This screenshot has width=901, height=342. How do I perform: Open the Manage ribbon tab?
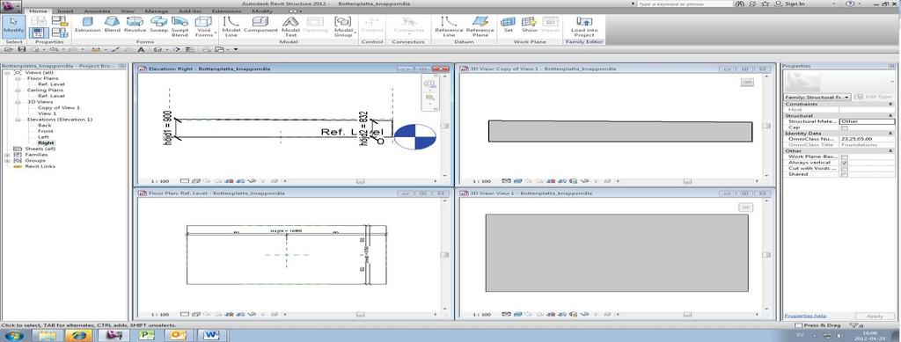coord(157,11)
